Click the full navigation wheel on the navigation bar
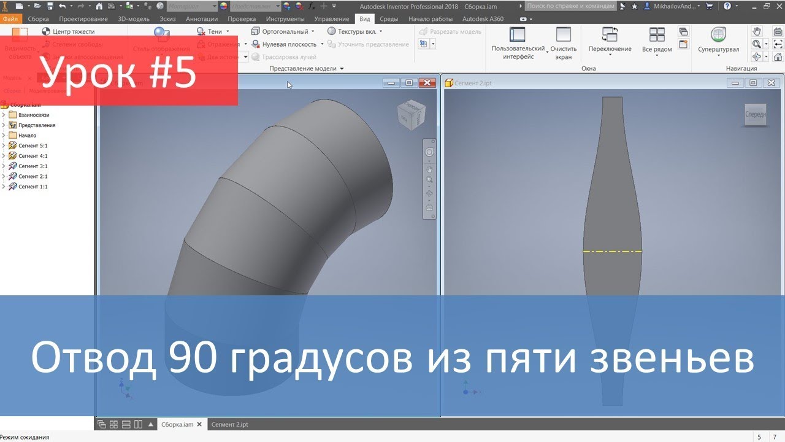The height and width of the screenshot is (442, 785). pyautogui.click(x=429, y=152)
